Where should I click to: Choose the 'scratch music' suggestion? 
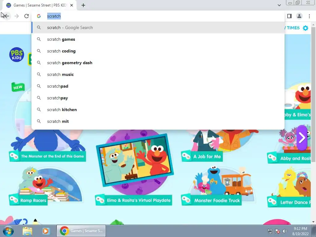point(158,74)
